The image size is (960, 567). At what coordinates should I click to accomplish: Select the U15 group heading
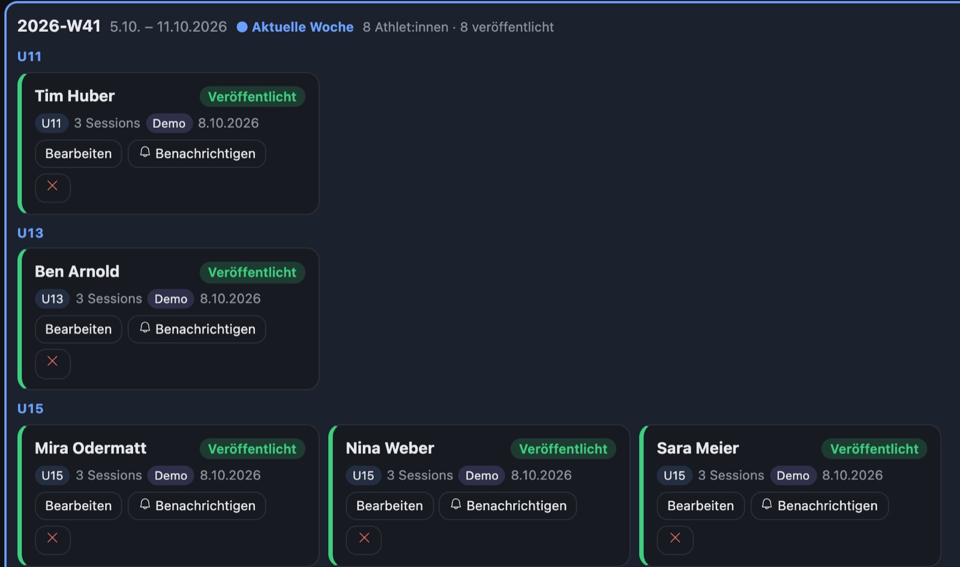click(x=30, y=409)
